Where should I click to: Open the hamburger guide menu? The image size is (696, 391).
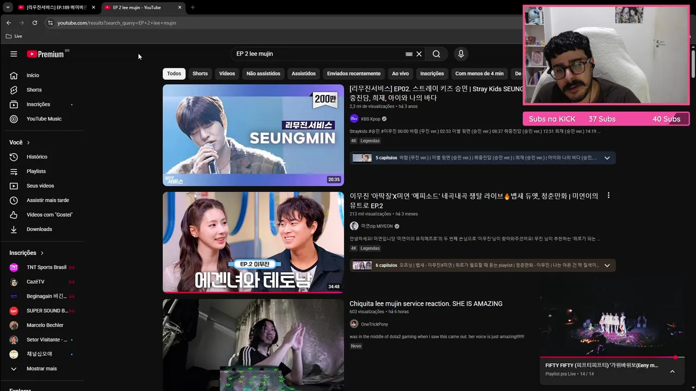click(14, 54)
